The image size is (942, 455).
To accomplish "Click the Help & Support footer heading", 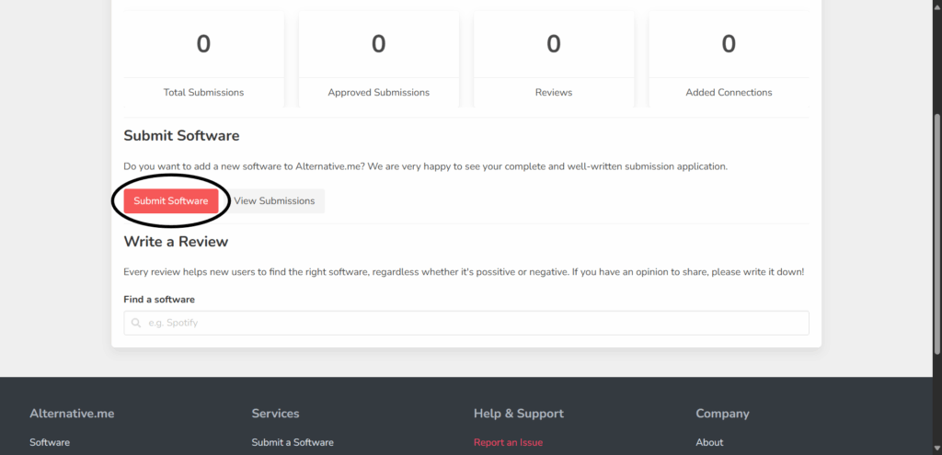I will pos(519,414).
